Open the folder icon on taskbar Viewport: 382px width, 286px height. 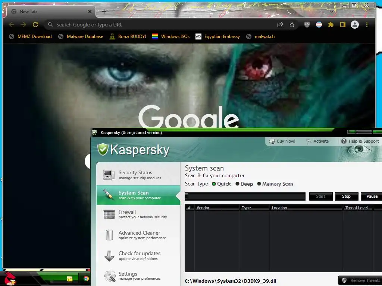(70, 279)
